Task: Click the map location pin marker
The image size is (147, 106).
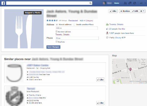Action: [x=130, y=69]
